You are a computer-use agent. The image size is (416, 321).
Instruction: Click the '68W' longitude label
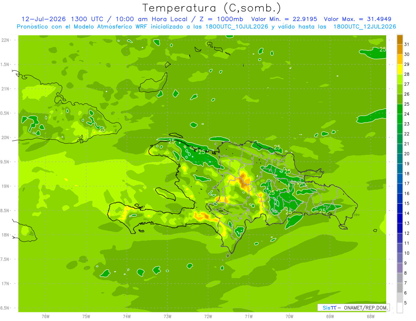[x=371, y=316]
